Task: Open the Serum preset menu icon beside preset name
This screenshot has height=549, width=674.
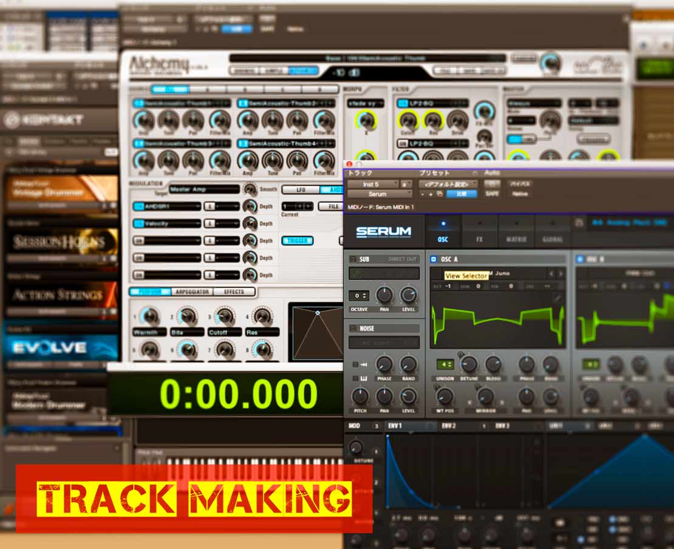Action: (x=579, y=223)
